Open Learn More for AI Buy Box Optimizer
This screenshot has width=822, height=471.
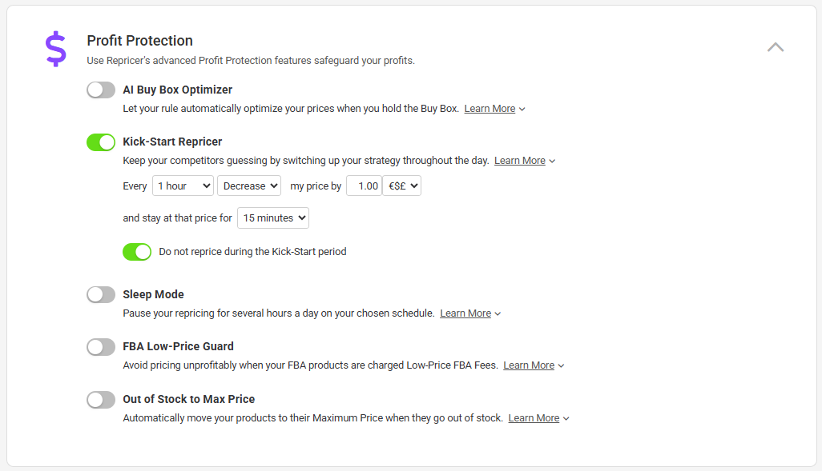pos(490,109)
